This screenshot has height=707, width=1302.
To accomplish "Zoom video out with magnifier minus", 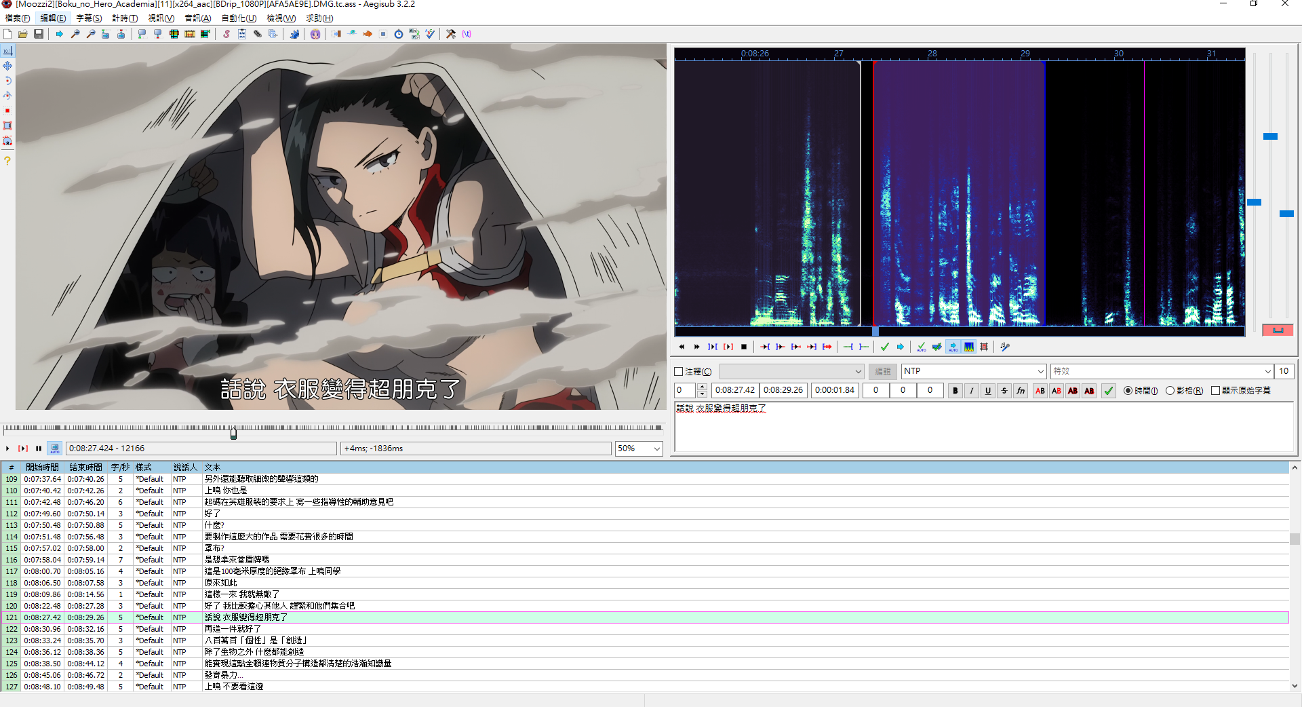I will pos(91,34).
